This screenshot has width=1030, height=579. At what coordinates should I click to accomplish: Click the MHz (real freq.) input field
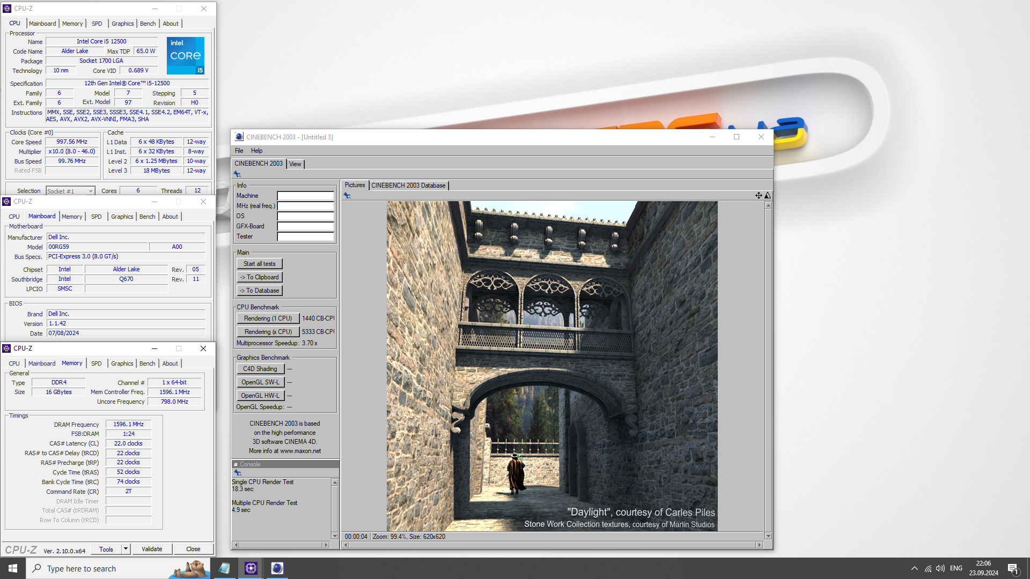point(305,206)
